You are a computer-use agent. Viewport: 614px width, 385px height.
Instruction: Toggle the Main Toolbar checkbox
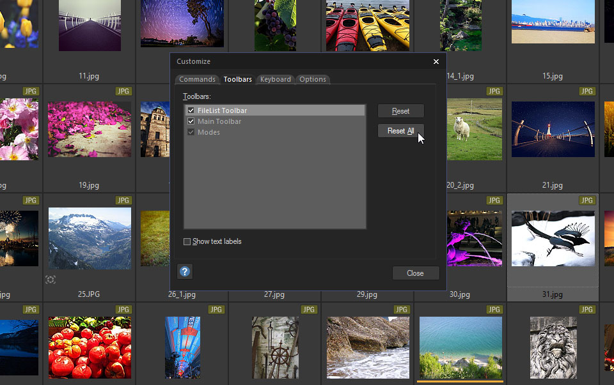191,121
